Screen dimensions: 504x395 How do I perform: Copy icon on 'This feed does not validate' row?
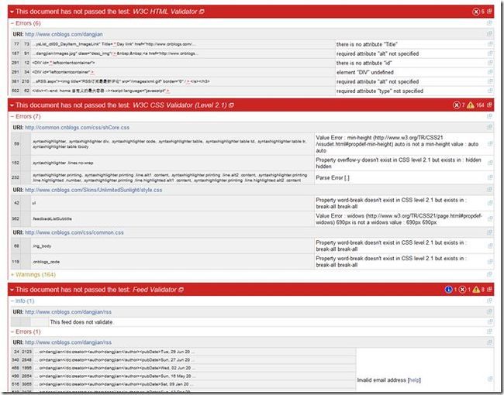coord(490,321)
